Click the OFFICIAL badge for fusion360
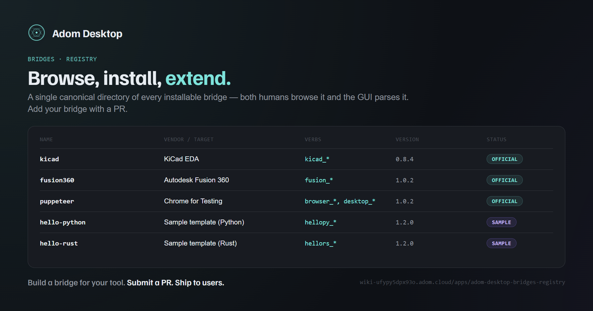593x311 pixels. pos(505,180)
